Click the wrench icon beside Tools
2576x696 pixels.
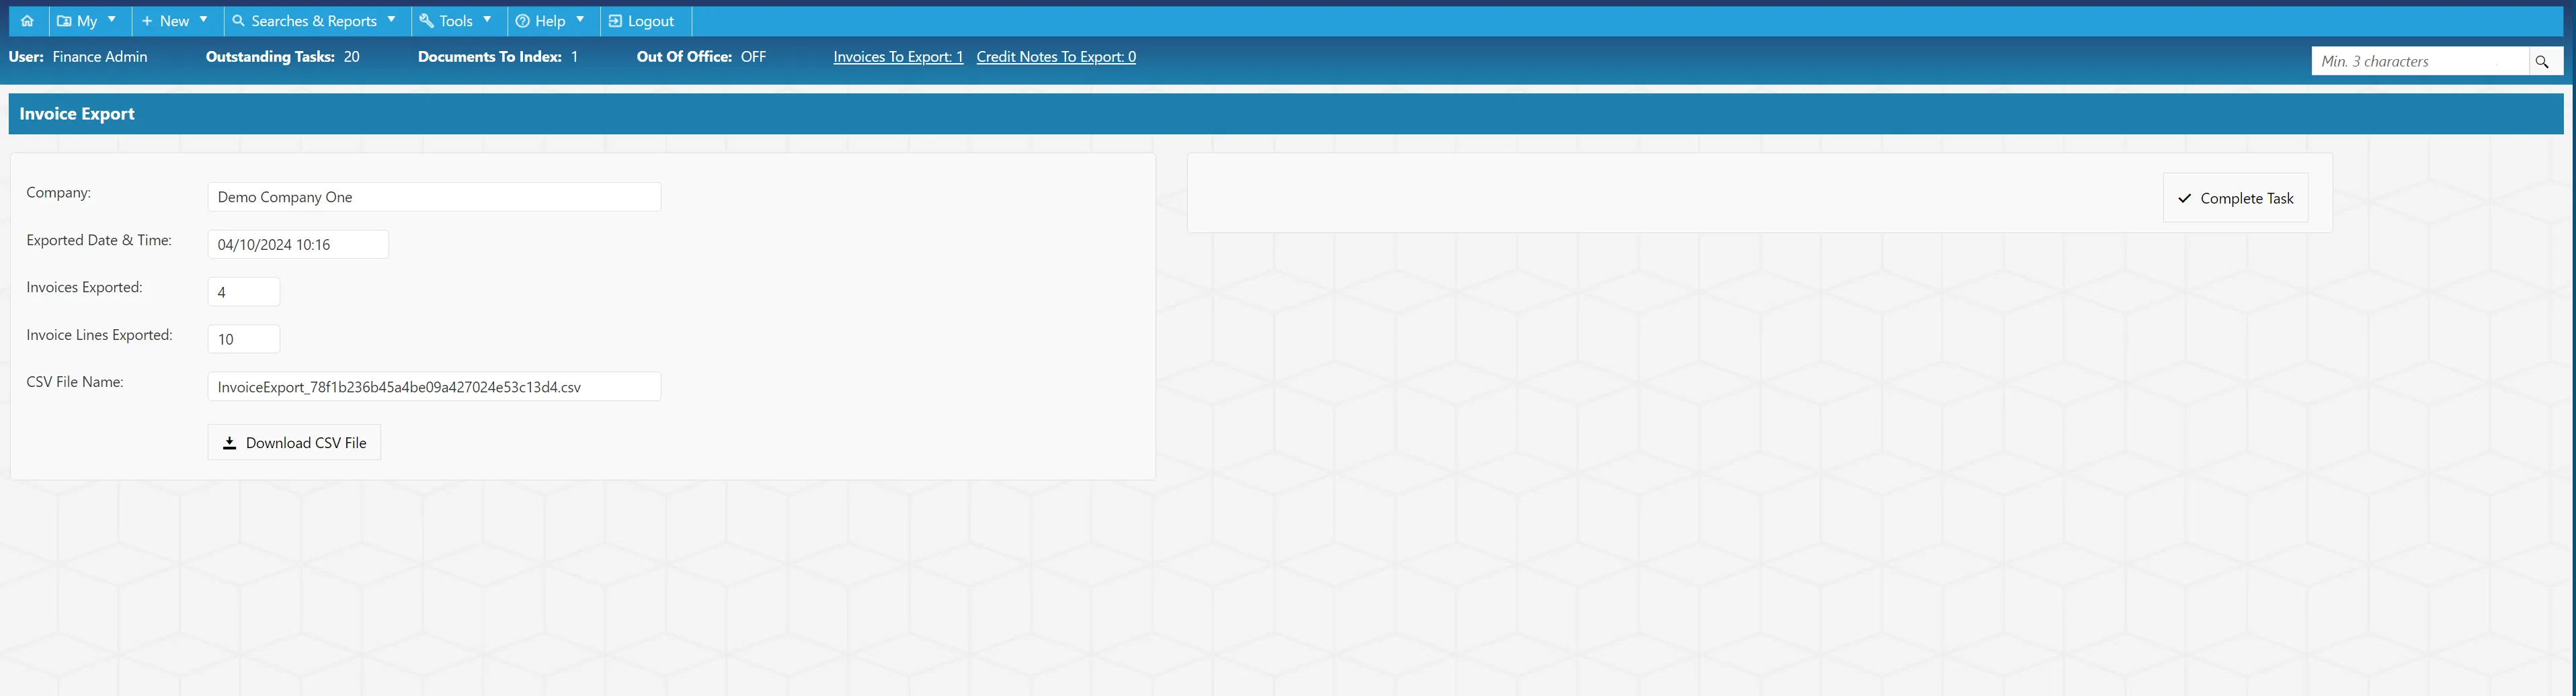click(x=427, y=21)
